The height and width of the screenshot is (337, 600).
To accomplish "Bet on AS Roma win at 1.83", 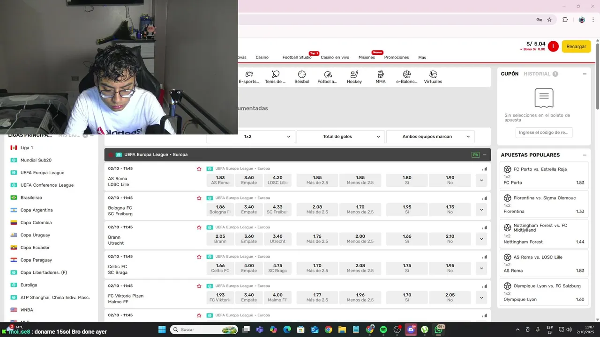I will tap(220, 180).
